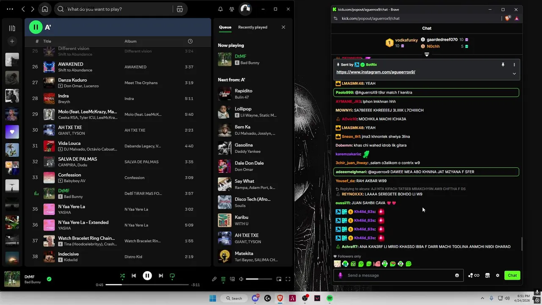Go to Spotify Home
The height and width of the screenshot is (305, 542).
[x=45, y=9]
